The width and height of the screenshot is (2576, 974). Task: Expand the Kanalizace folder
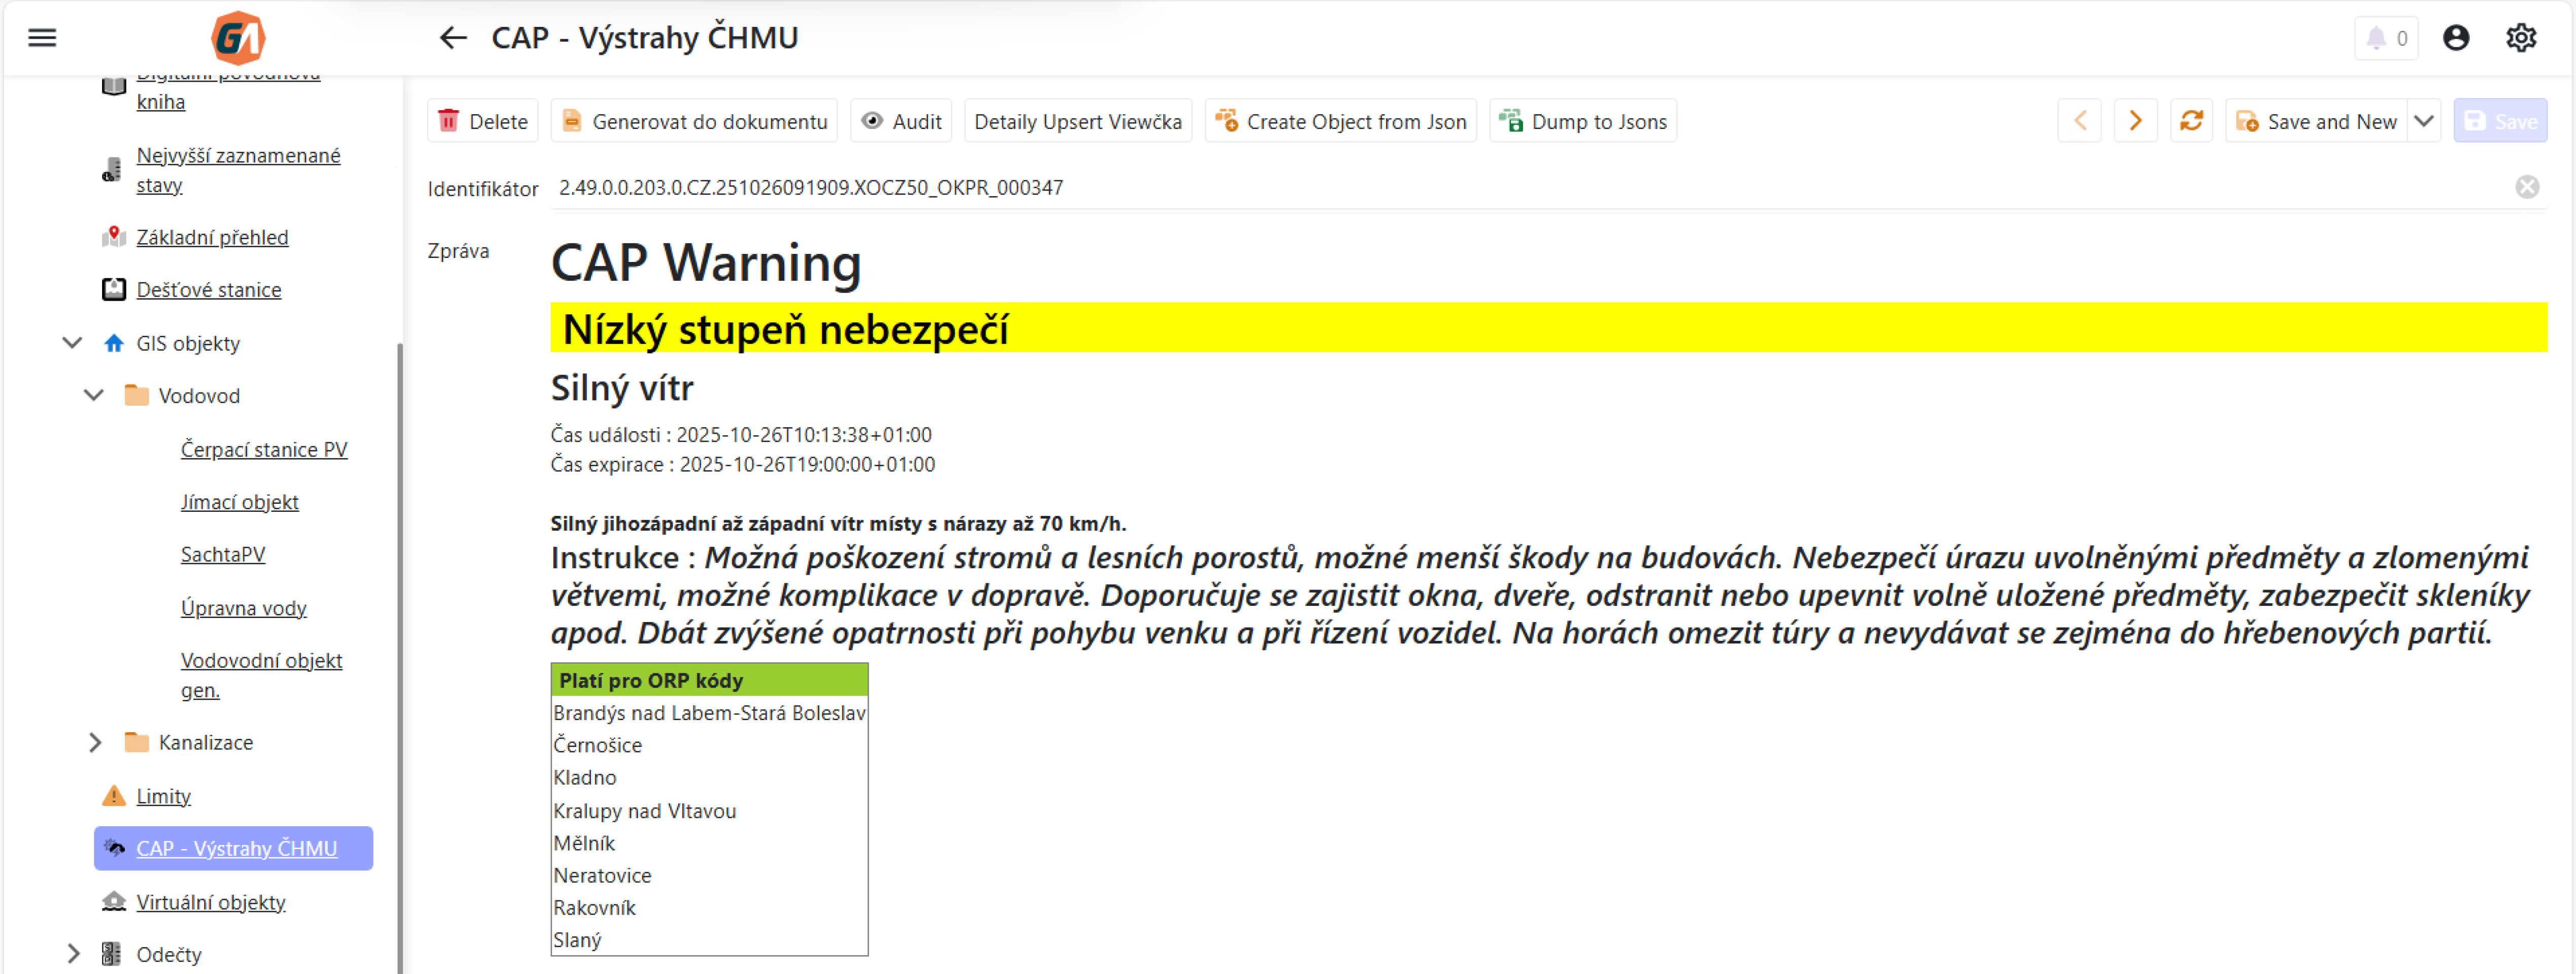[94, 742]
